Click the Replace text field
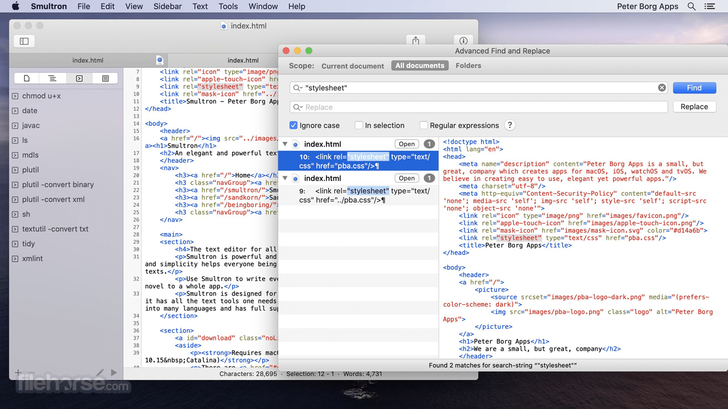Viewport: 728px width, 409px height. click(478, 107)
